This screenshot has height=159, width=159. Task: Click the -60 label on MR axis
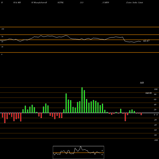tap(155, 130)
